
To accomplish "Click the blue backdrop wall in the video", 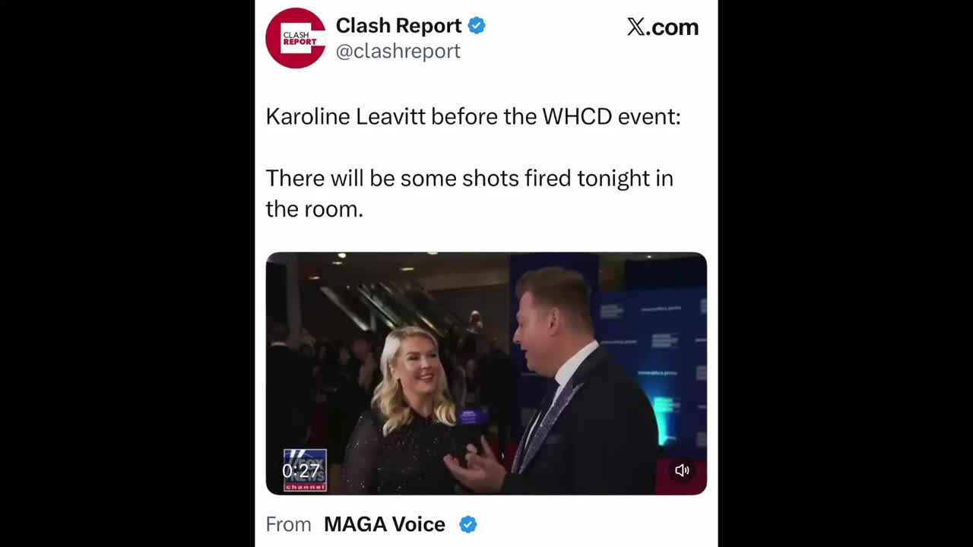I will pos(650,365).
